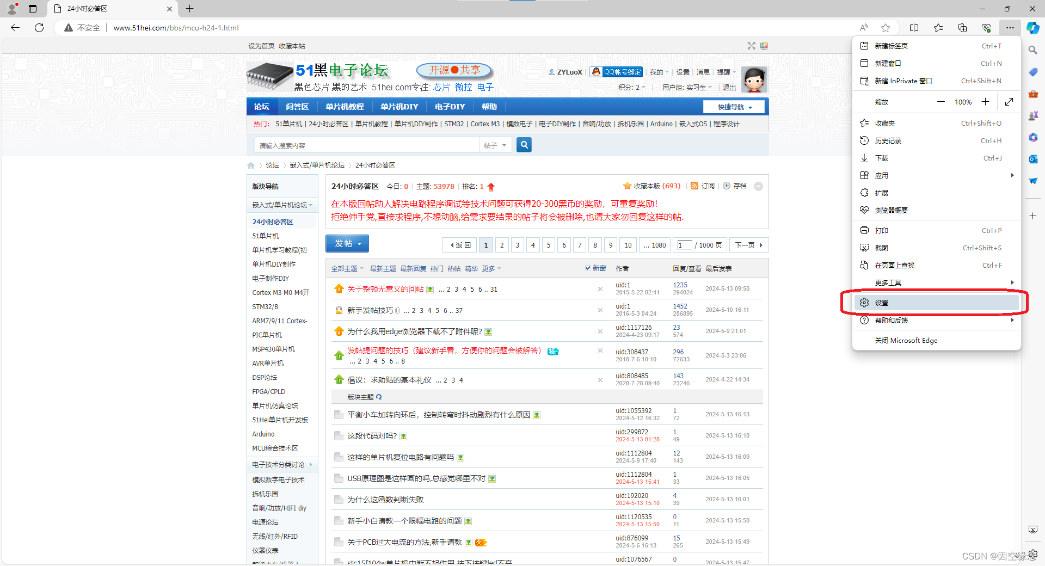1045x566 pixels.
Task: Go to page 2 of thread list
Action: 502,245
